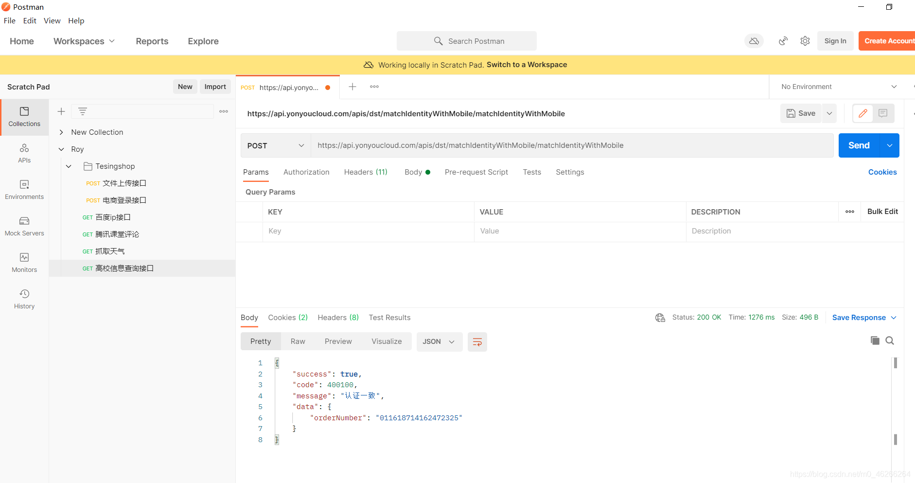Collapse the Roy collection
Viewport: 915px width, 483px height.
coord(61,149)
